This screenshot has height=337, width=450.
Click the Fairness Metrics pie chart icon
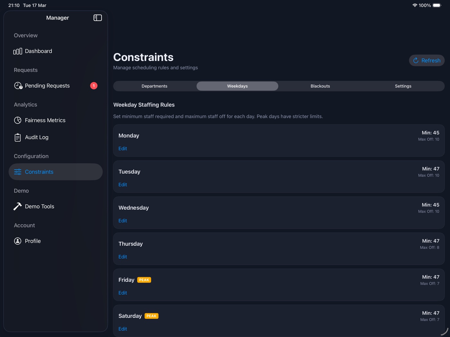tap(18, 120)
